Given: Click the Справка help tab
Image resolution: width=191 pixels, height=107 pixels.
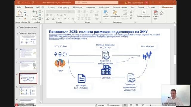Looking at the screenshot, I should point(151,7).
